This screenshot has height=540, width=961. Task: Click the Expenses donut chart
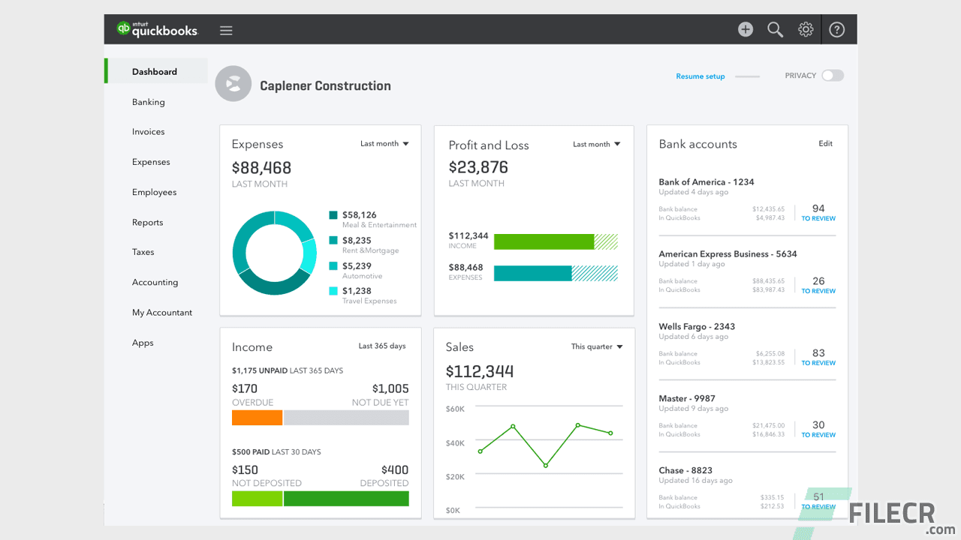(274, 253)
